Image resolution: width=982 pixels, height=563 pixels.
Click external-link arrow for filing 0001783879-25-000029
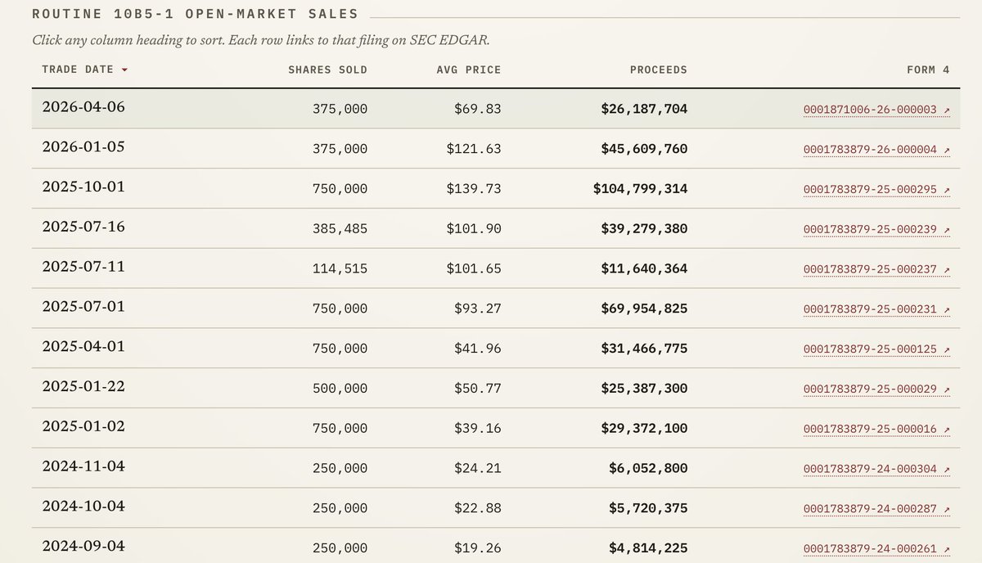click(946, 390)
